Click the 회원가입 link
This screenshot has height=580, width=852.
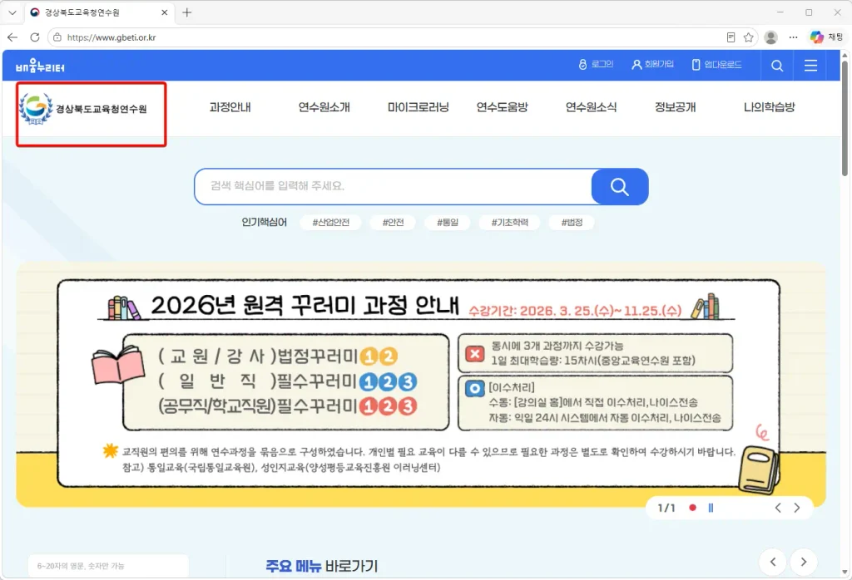click(652, 65)
